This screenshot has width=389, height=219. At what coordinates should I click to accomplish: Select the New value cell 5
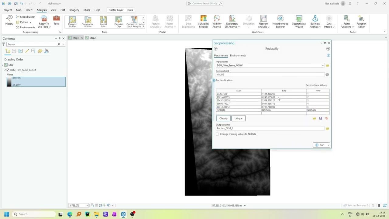[x=318, y=107]
